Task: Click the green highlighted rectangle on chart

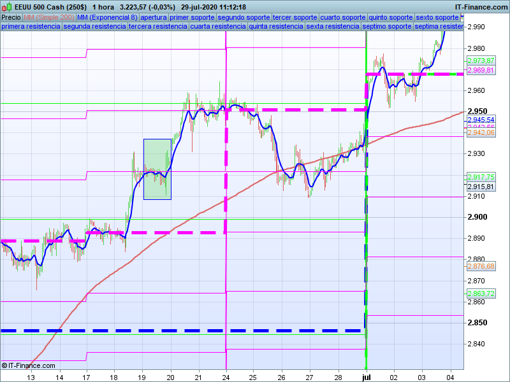Action: tap(157, 169)
